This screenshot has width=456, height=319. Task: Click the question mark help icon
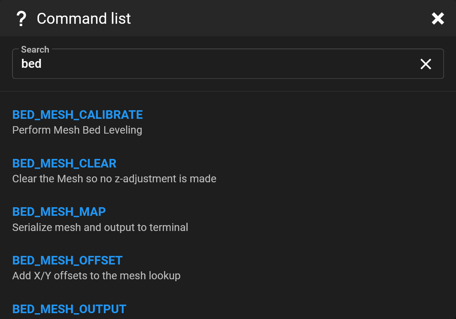point(21,18)
